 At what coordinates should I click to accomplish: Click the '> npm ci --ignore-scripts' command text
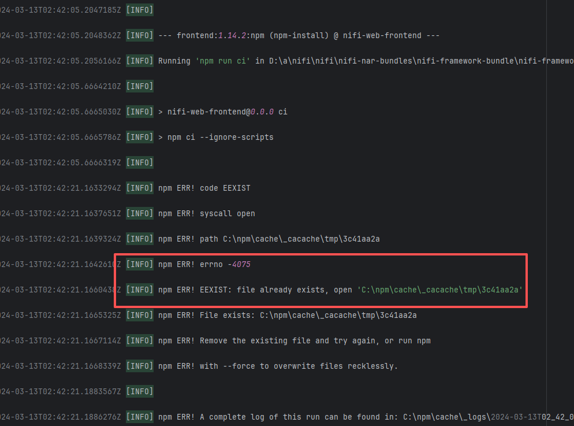(216, 137)
